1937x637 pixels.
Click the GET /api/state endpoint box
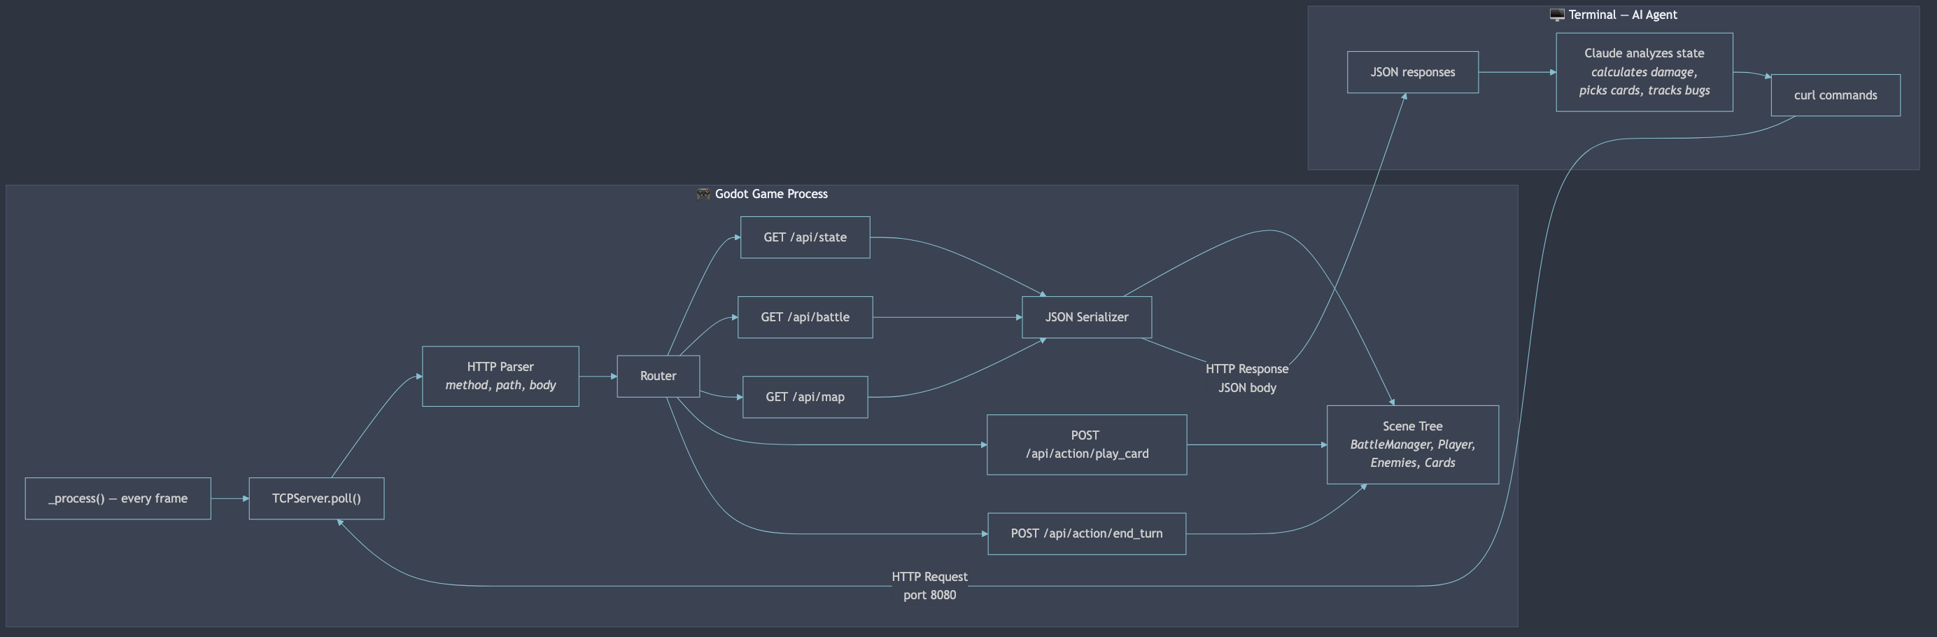click(805, 237)
